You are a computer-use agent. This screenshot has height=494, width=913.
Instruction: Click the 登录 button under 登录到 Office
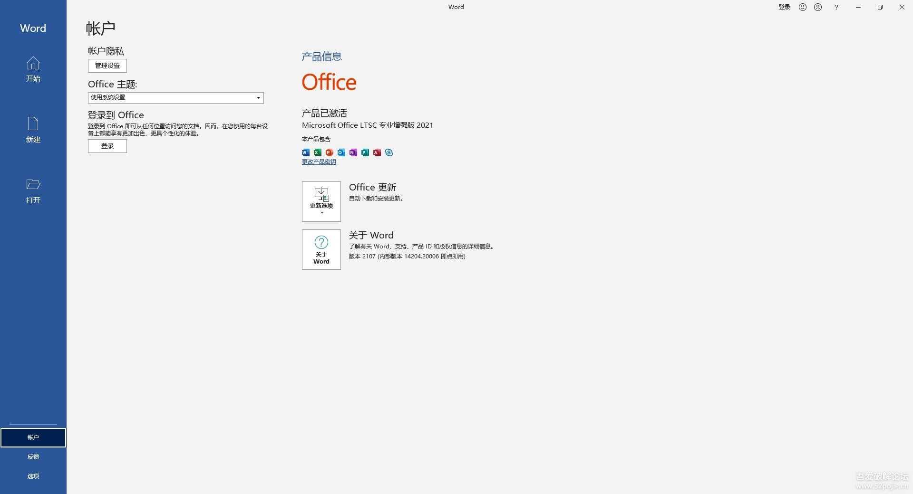107,146
